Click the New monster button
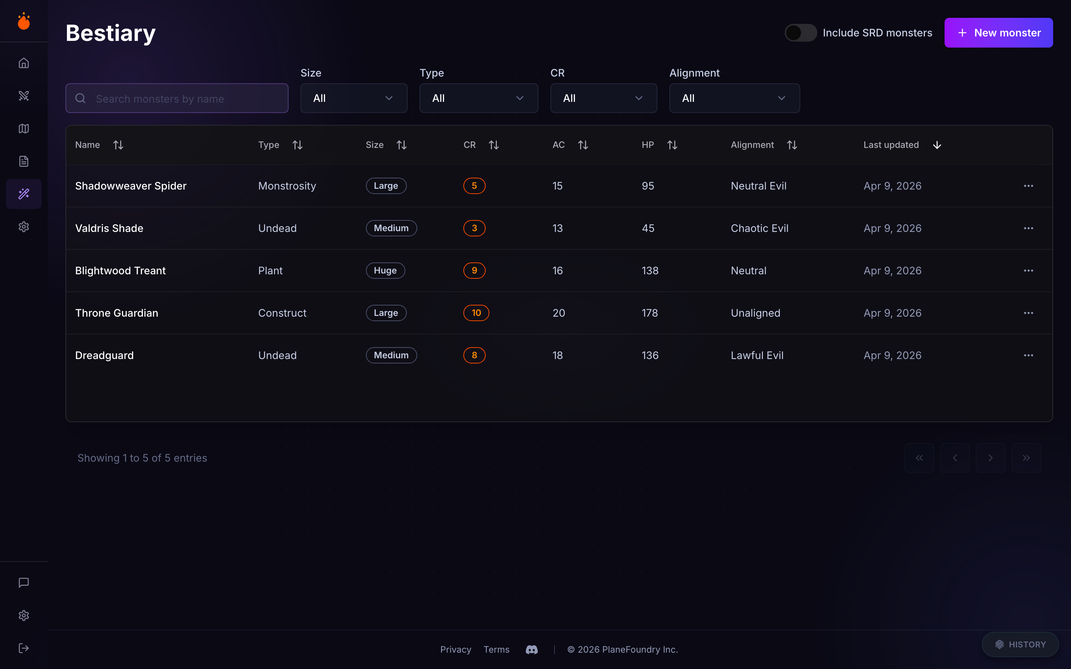The height and width of the screenshot is (669, 1071). point(998,33)
